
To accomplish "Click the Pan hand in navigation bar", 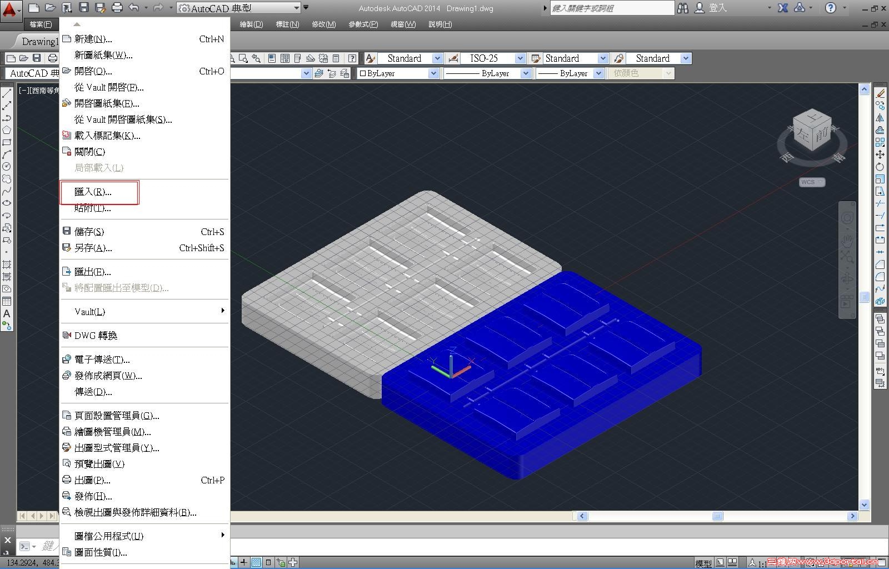I will pos(847,242).
